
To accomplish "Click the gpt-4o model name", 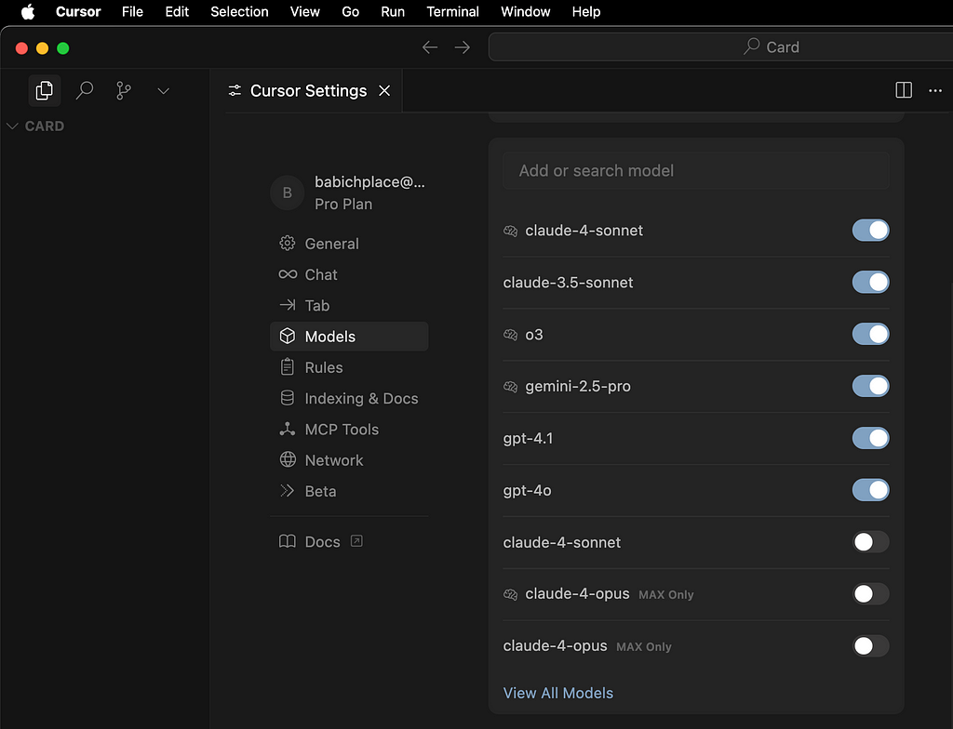I will click(527, 490).
